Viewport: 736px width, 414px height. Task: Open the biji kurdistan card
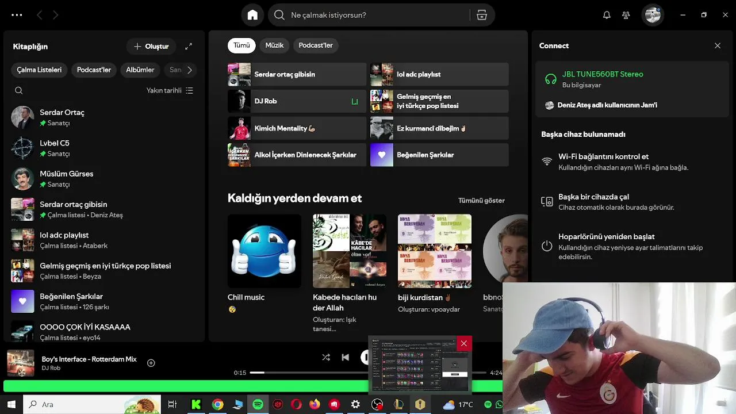click(x=435, y=264)
